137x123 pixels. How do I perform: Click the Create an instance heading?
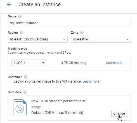[39, 4]
